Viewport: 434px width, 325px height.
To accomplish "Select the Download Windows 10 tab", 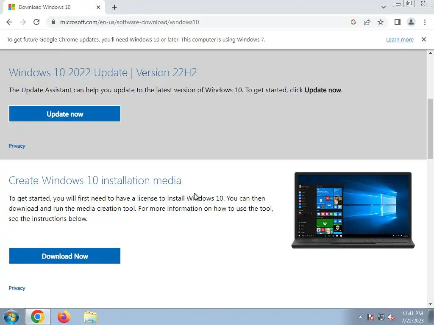I will point(54,7).
